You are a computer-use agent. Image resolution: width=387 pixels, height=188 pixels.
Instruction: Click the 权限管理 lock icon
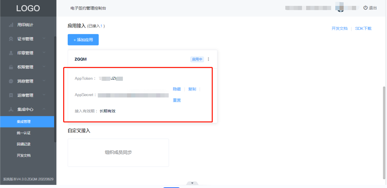pyautogui.click(x=11, y=67)
